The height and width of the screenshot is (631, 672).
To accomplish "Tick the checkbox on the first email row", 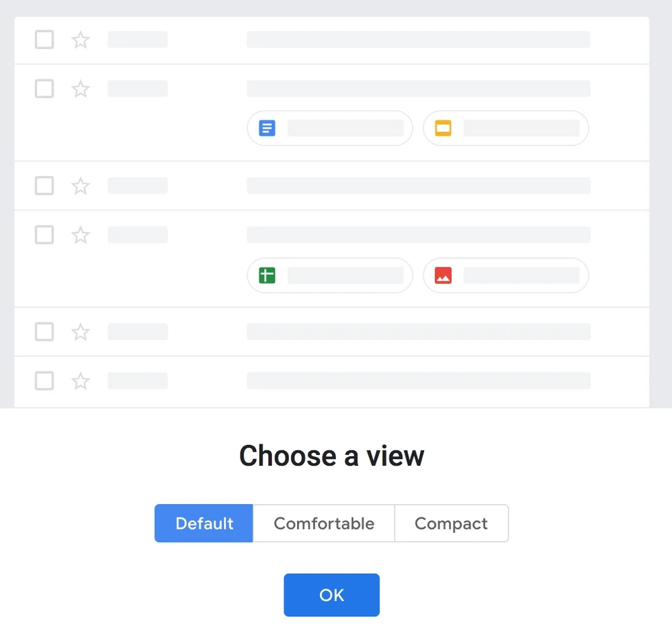I will (x=44, y=40).
